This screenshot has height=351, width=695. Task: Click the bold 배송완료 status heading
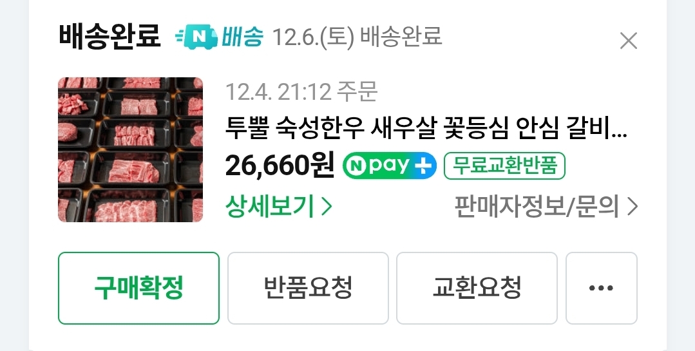coord(109,36)
